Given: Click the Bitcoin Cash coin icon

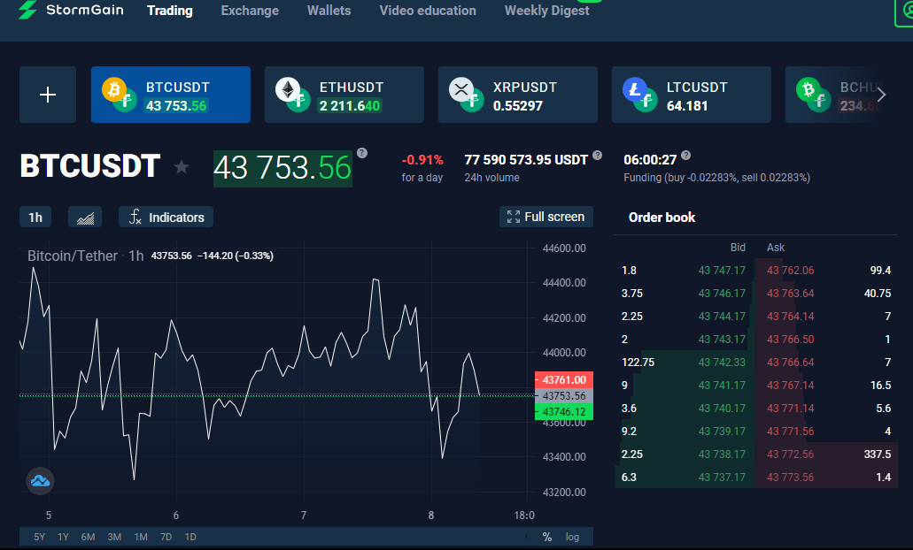Looking at the screenshot, I should [x=809, y=89].
